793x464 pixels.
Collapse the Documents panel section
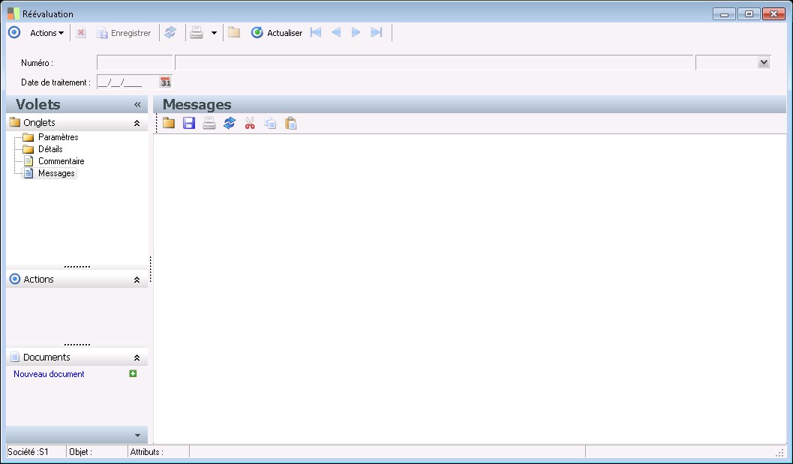pyautogui.click(x=137, y=358)
